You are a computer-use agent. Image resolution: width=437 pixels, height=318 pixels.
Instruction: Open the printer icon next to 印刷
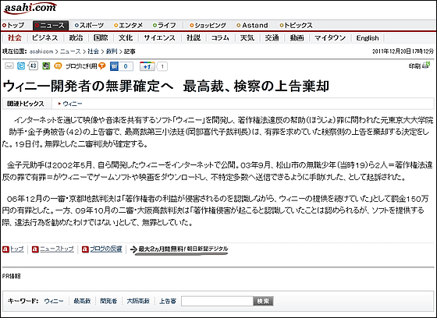pos(426,65)
